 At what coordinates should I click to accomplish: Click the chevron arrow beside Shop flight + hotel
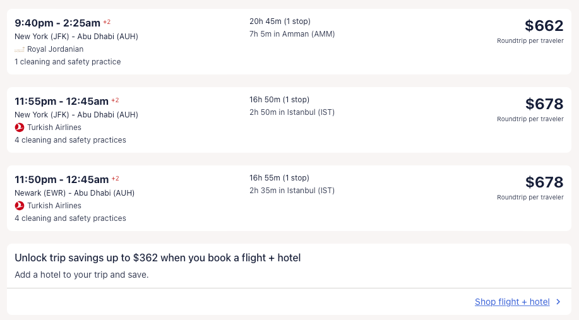(x=558, y=302)
